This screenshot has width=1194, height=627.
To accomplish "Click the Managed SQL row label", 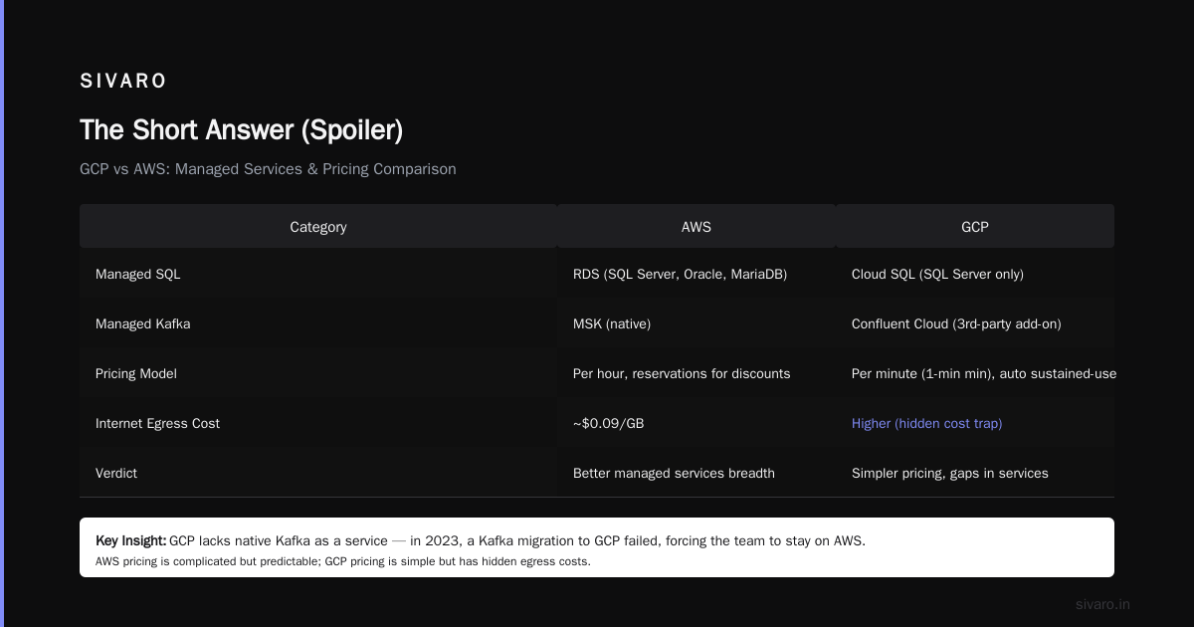I will tap(138, 274).
